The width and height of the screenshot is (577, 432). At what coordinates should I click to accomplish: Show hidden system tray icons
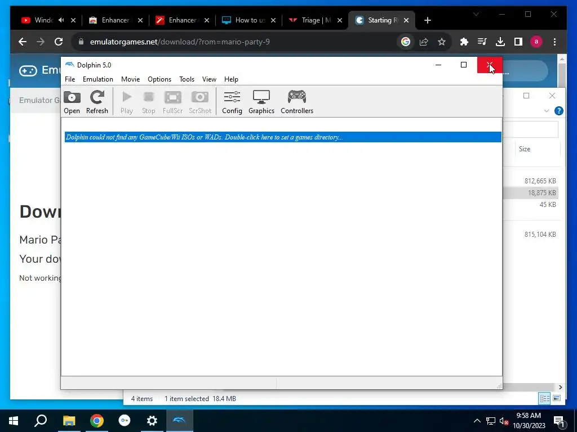477,421
